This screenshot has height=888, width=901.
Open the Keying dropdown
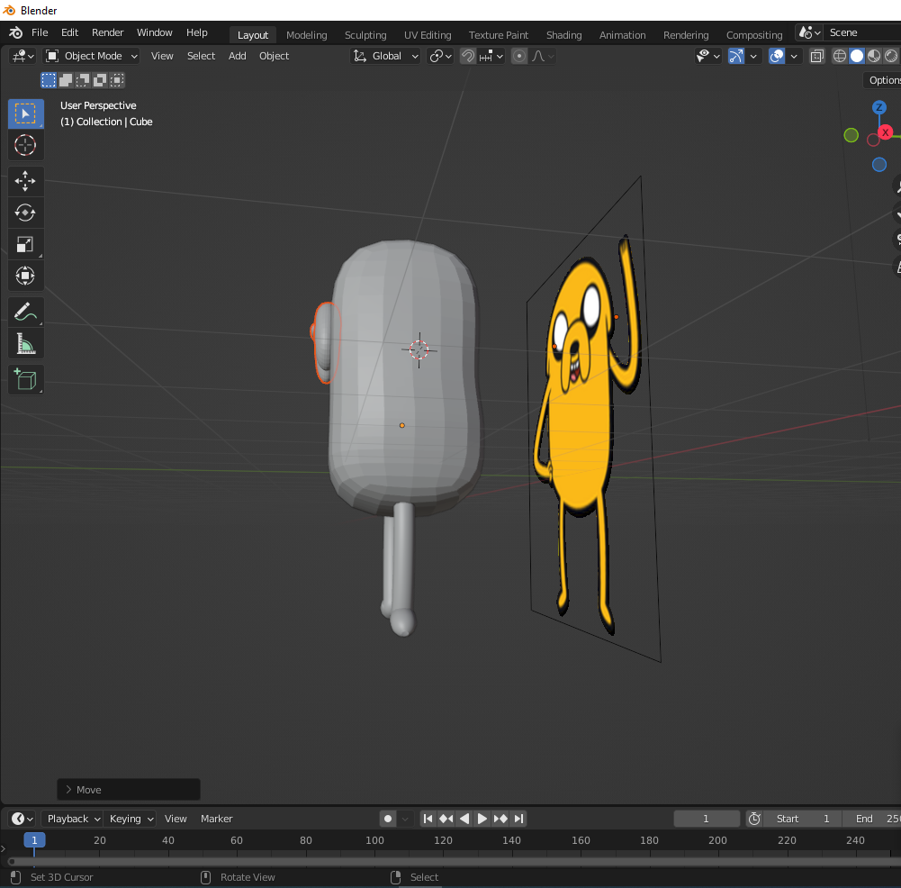click(131, 819)
